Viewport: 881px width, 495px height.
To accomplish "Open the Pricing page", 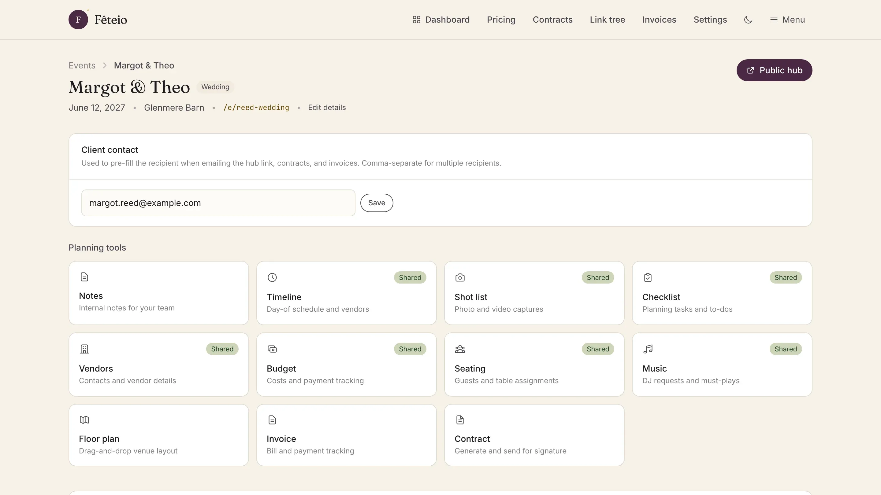I will pos(501,20).
